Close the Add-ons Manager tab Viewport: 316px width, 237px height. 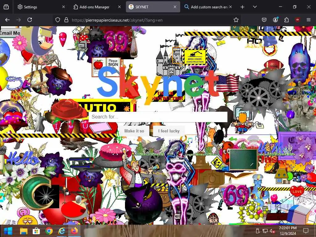pos(119,7)
